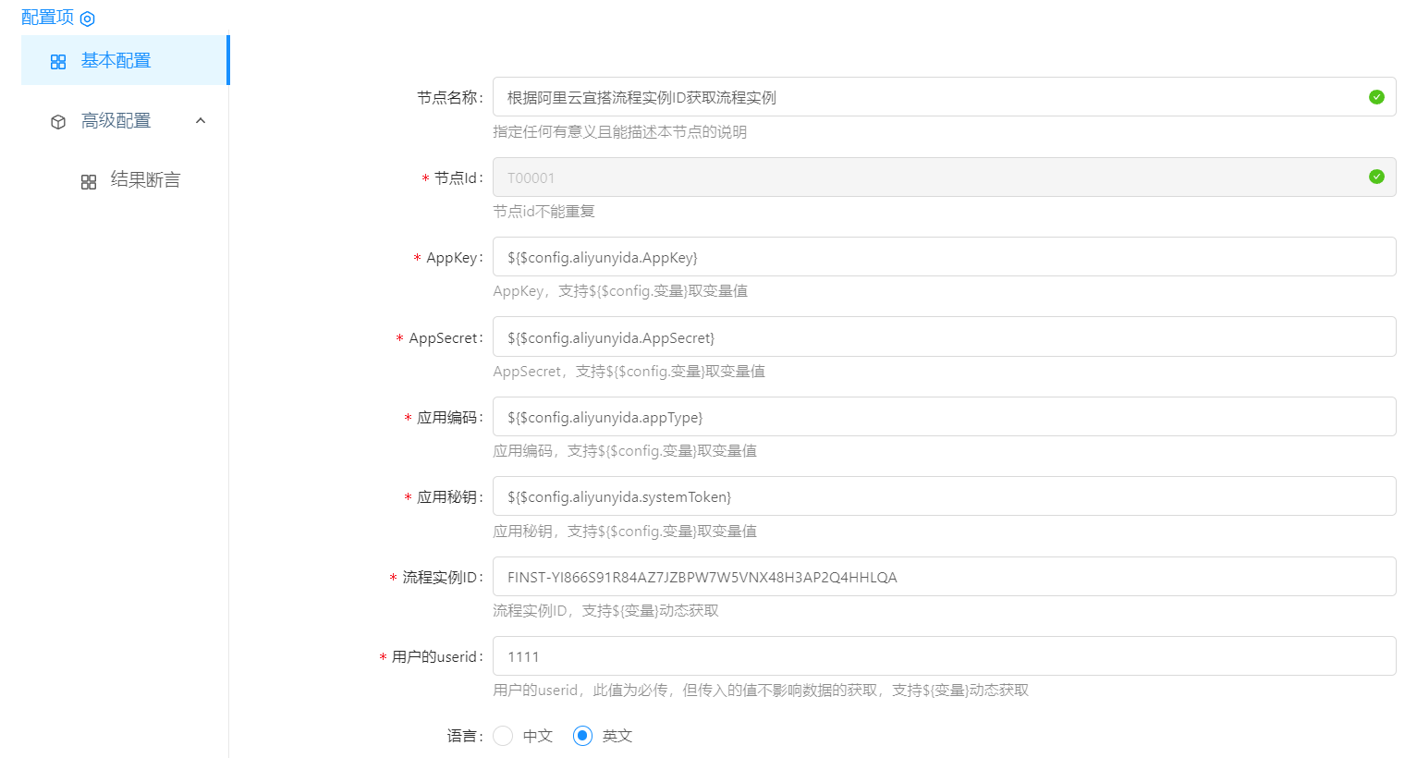Screen dimensions: 1417x758
Task: Click green checkmark in 节点名称 field
Action: [1376, 97]
